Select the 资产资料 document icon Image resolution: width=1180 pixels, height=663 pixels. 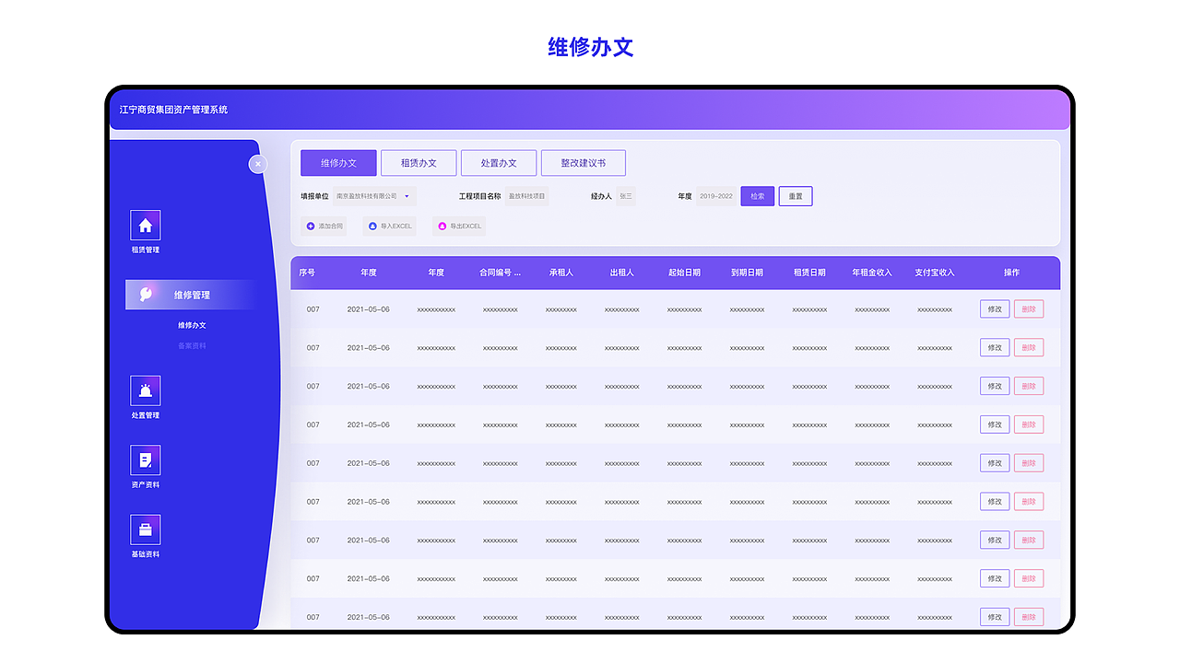click(x=146, y=458)
